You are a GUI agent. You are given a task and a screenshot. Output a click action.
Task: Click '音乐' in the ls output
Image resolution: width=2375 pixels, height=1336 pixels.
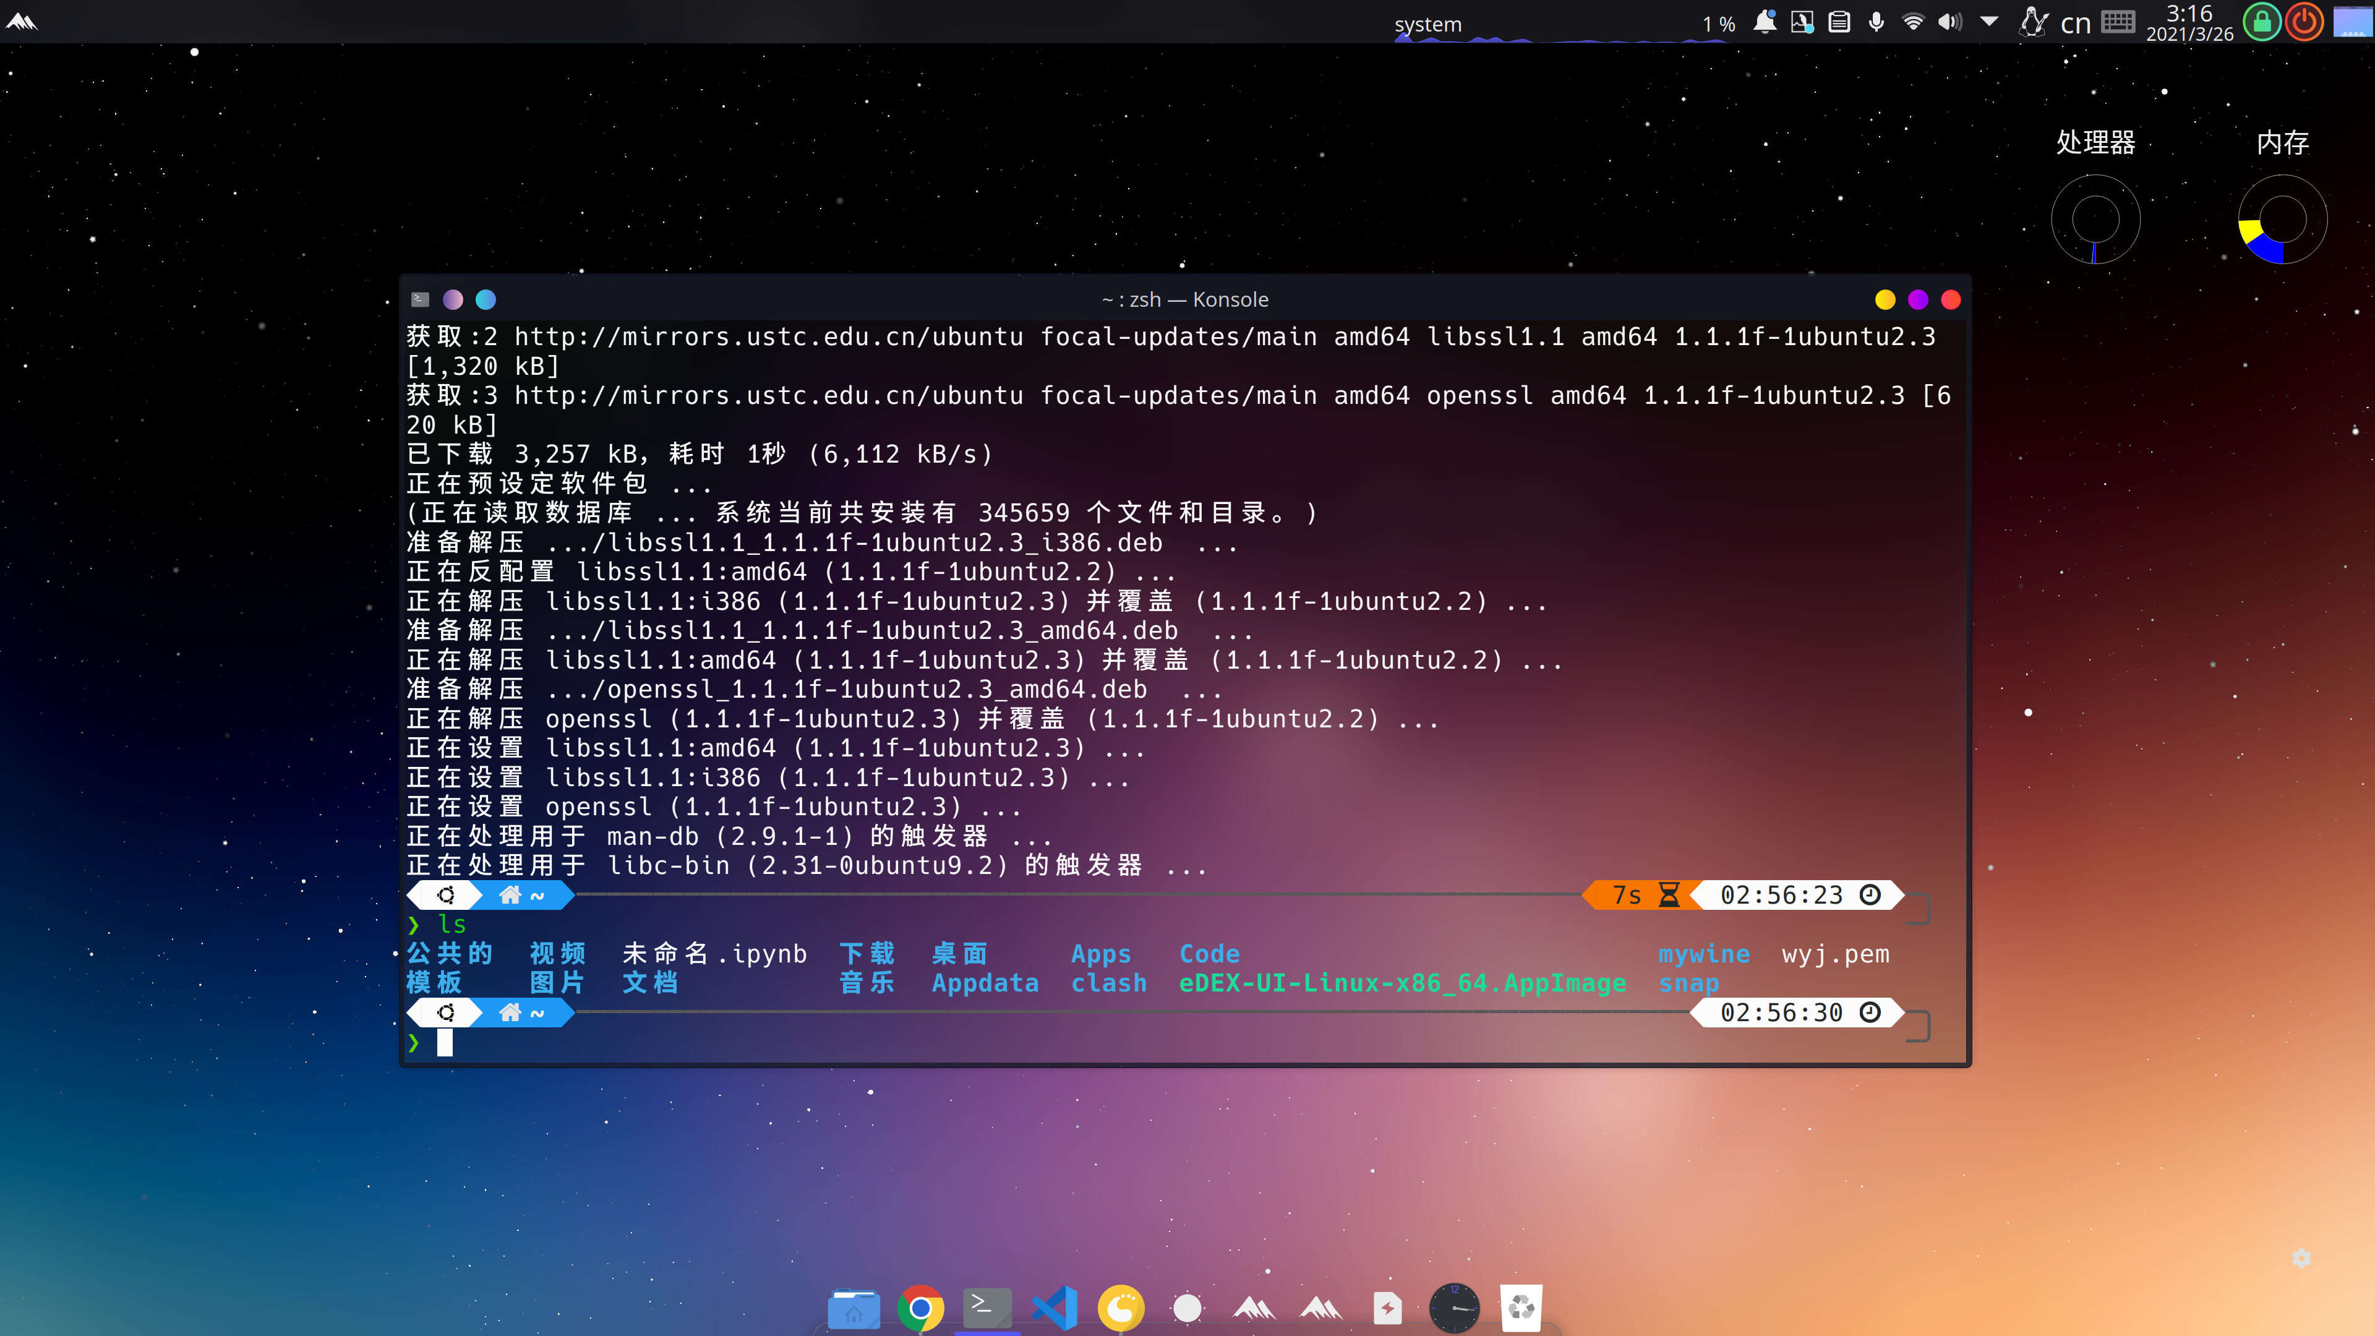click(x=867, y=983)
